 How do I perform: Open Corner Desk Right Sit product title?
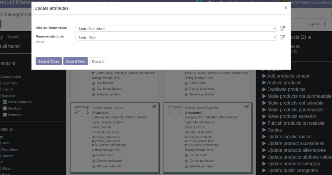click(201, 108)
